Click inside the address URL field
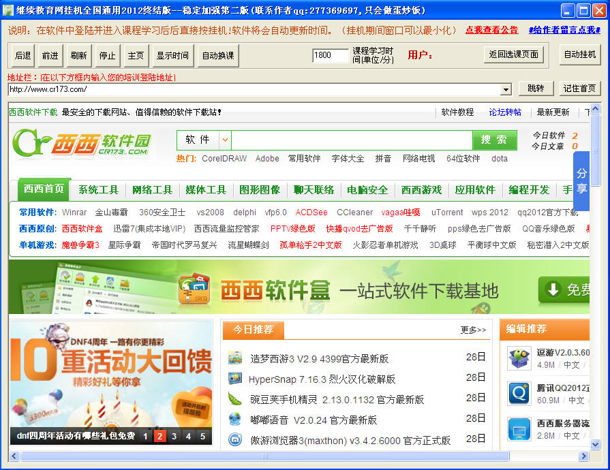Screen dimensions: 610x470 point(254,90)
